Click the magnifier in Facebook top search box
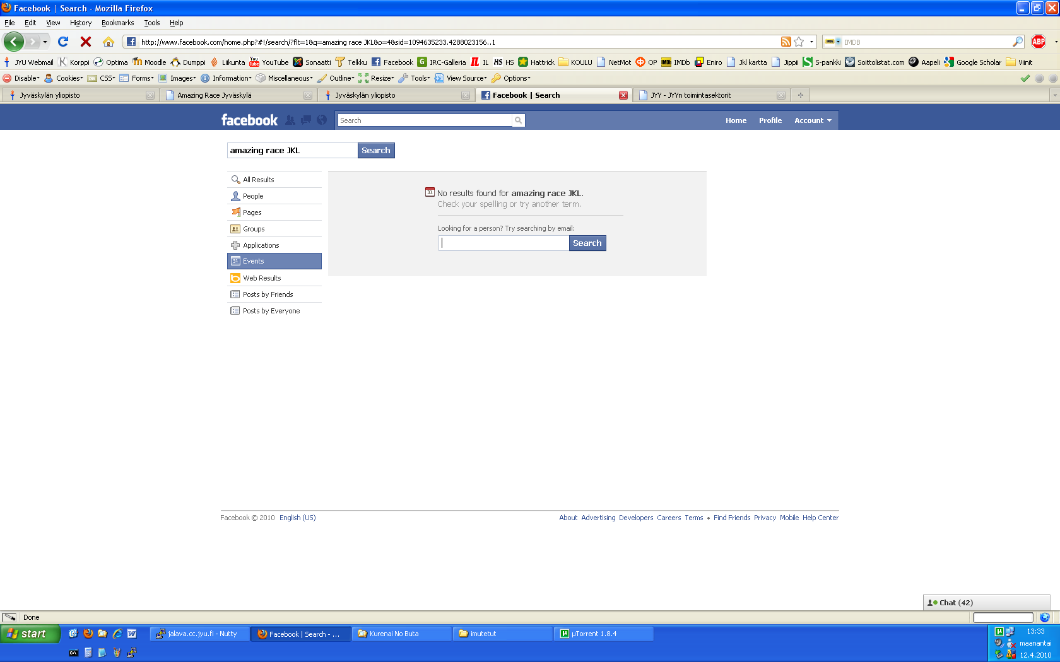 click(518, 120)
